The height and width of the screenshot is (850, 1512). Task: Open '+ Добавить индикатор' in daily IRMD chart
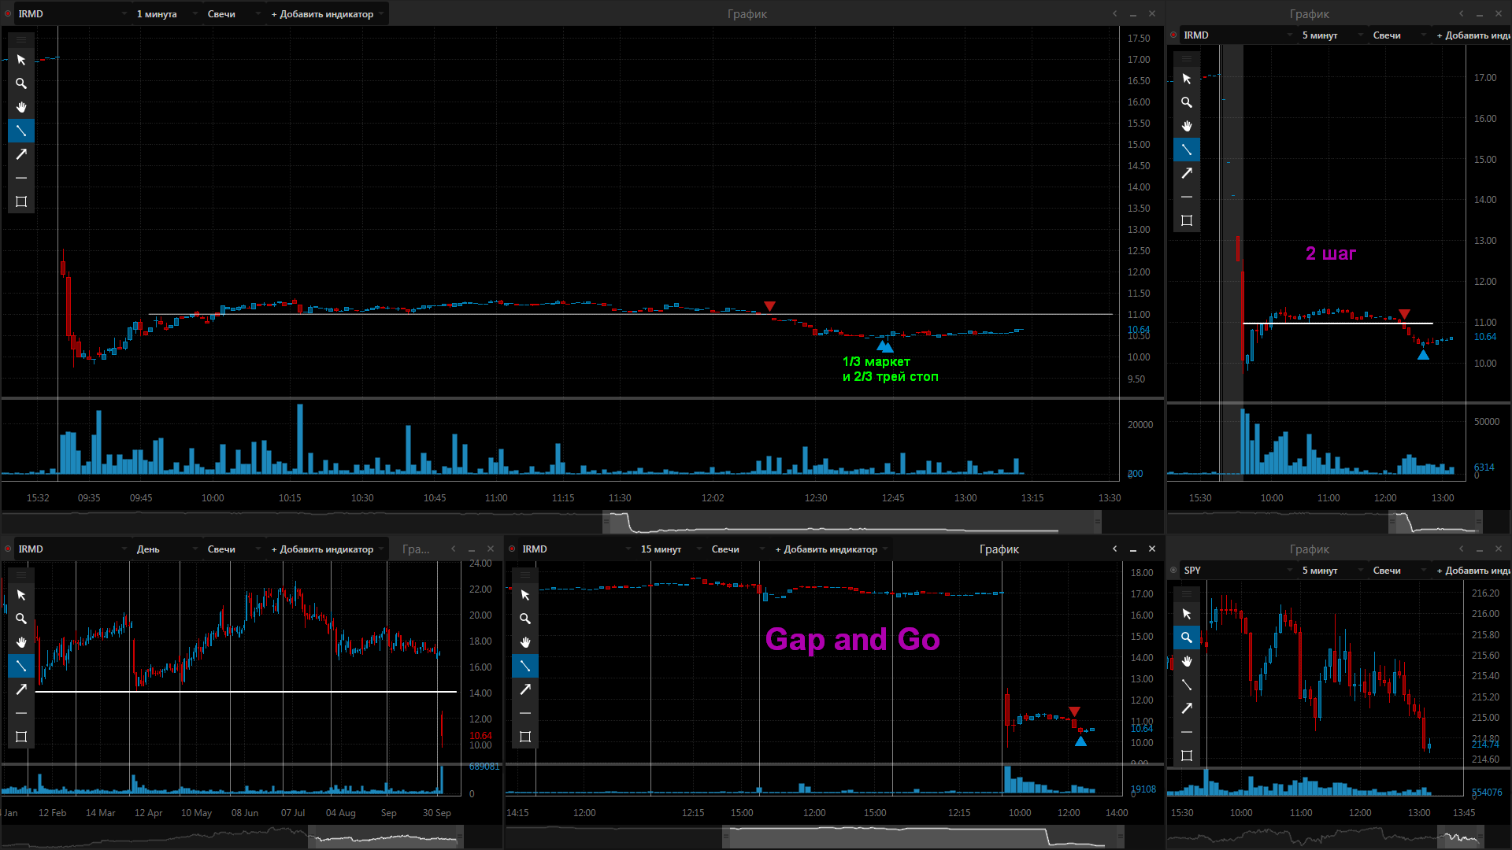327,549
